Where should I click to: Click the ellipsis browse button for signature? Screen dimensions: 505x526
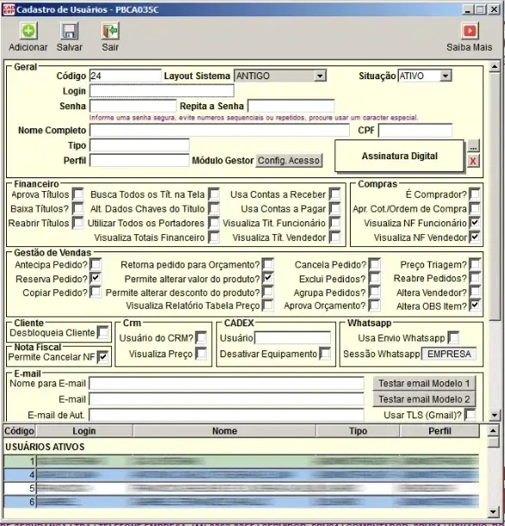click(473, 146)
